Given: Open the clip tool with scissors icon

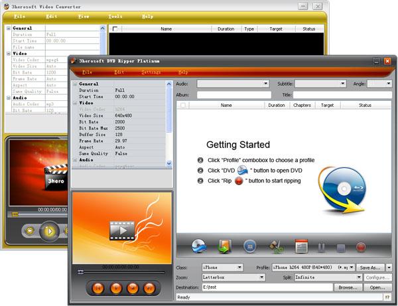Looking at the screenshot, I should (x=276, y=246).
